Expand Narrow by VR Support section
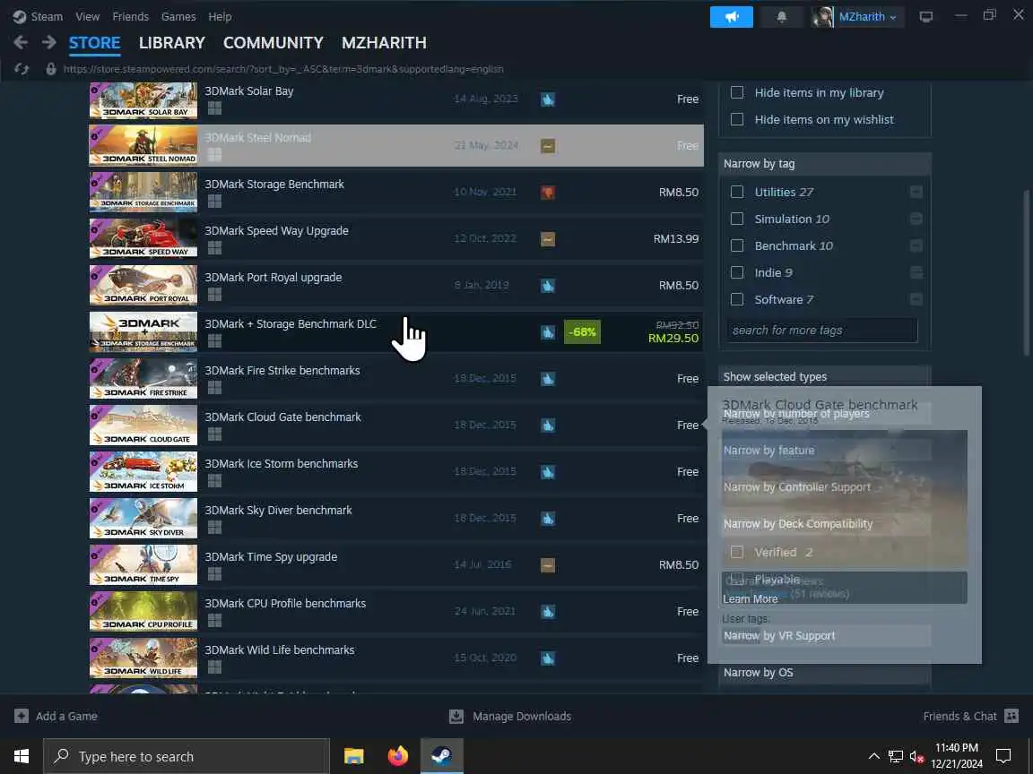Viewport: 1033px width, 774px height. coord(825,636)
